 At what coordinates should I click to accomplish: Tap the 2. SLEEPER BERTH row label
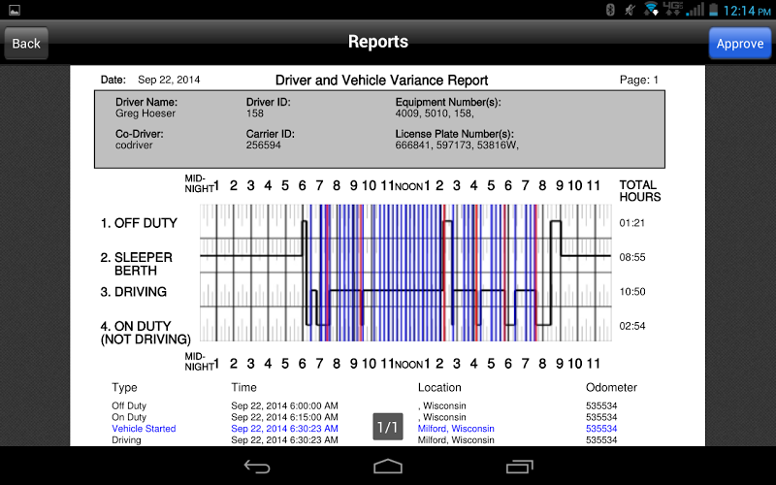[137, 264]
